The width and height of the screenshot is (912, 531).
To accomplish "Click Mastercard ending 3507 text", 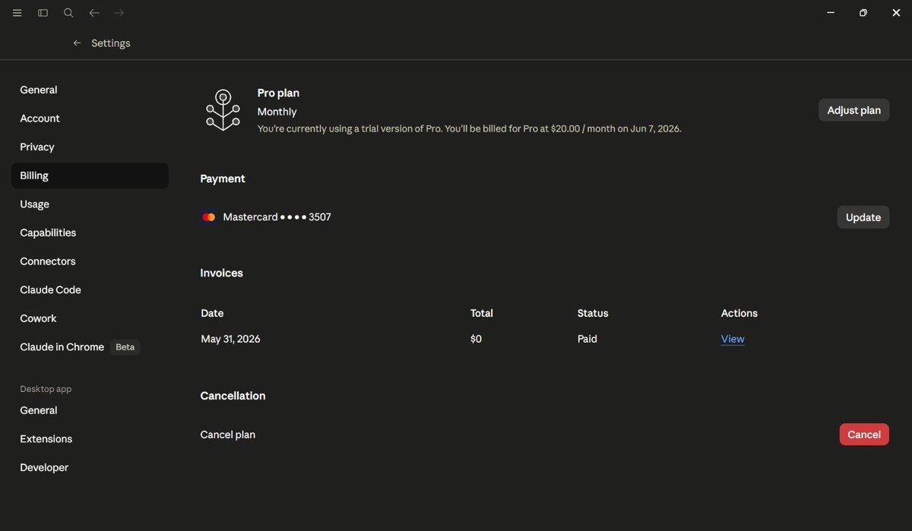I will click(277, 217).
